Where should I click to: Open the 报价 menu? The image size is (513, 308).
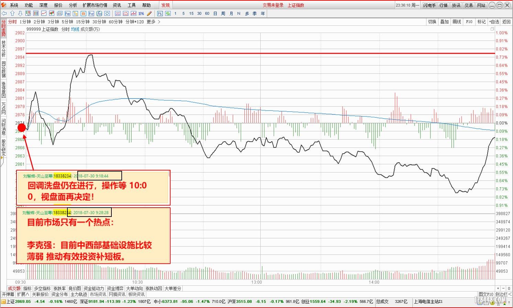(58, 5)
